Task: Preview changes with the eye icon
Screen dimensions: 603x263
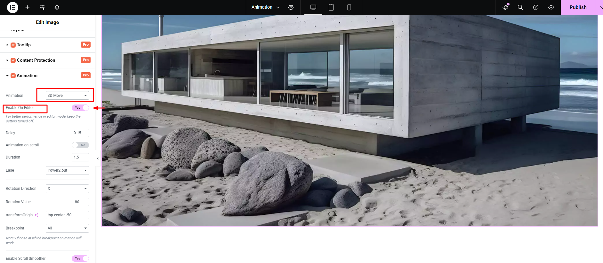Action: pos(551,7)
